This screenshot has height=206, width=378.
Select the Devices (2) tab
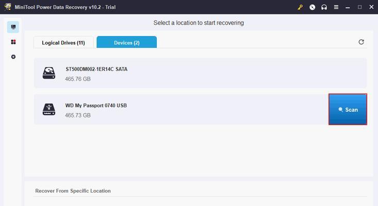click(126, 42)
